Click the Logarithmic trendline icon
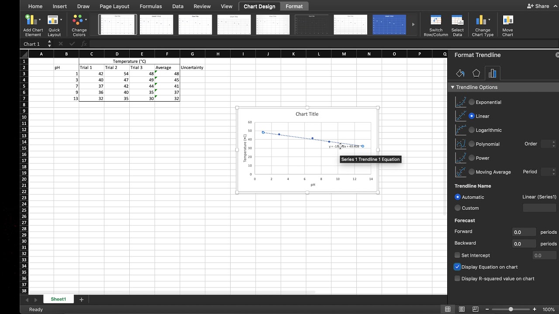559x314 pixels. pos(460,130)
